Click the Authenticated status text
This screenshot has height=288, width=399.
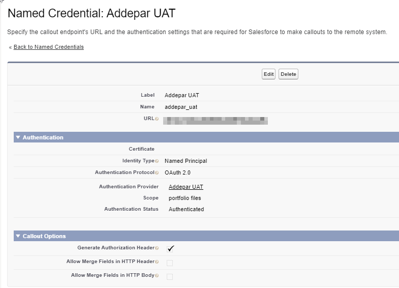click(186, 209)
